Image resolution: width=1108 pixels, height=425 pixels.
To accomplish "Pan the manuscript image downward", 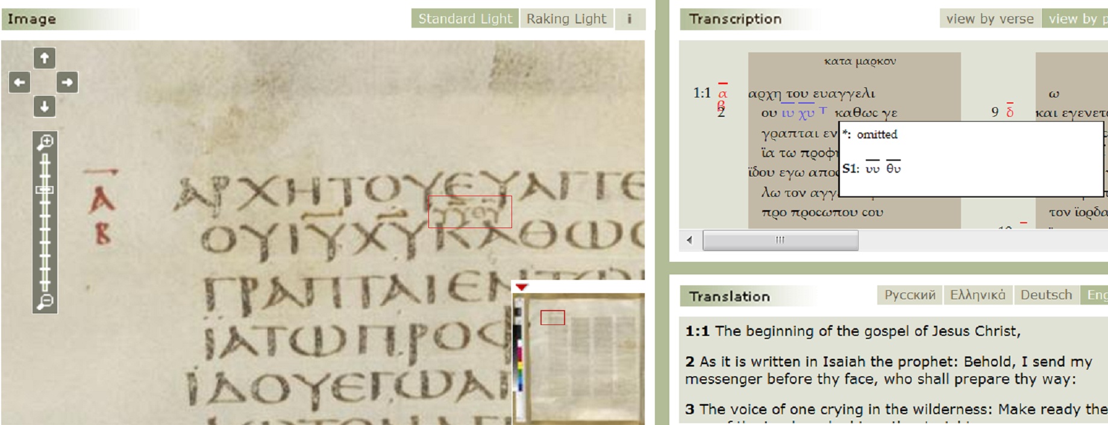I will pos(44,107).
